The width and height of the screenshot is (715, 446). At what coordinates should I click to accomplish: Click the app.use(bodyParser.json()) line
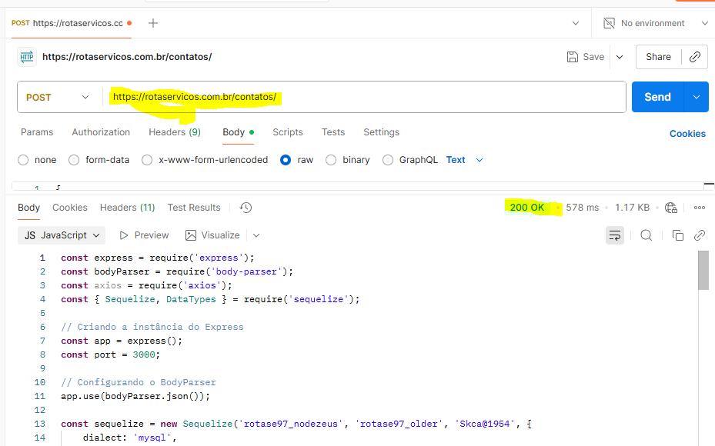(135, 396)
